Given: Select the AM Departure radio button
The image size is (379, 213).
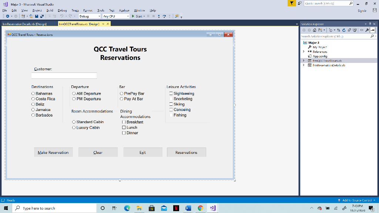Looking at the screenshot, I should (x=74, y=94).
